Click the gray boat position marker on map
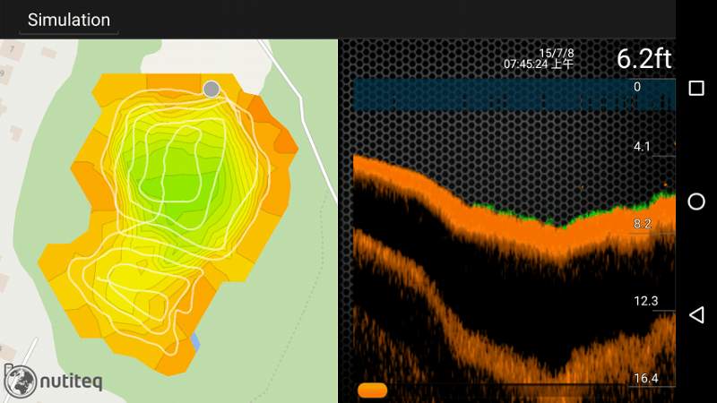The height and width of the screenshot is (403, 717). tap(212, 90)
